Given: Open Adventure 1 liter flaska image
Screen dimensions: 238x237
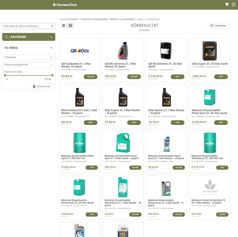Looking at the screenshot, I should point(123,187).
